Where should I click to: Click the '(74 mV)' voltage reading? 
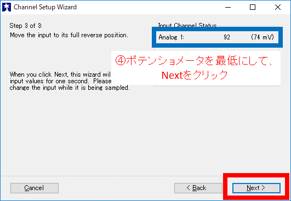point(263,37)
